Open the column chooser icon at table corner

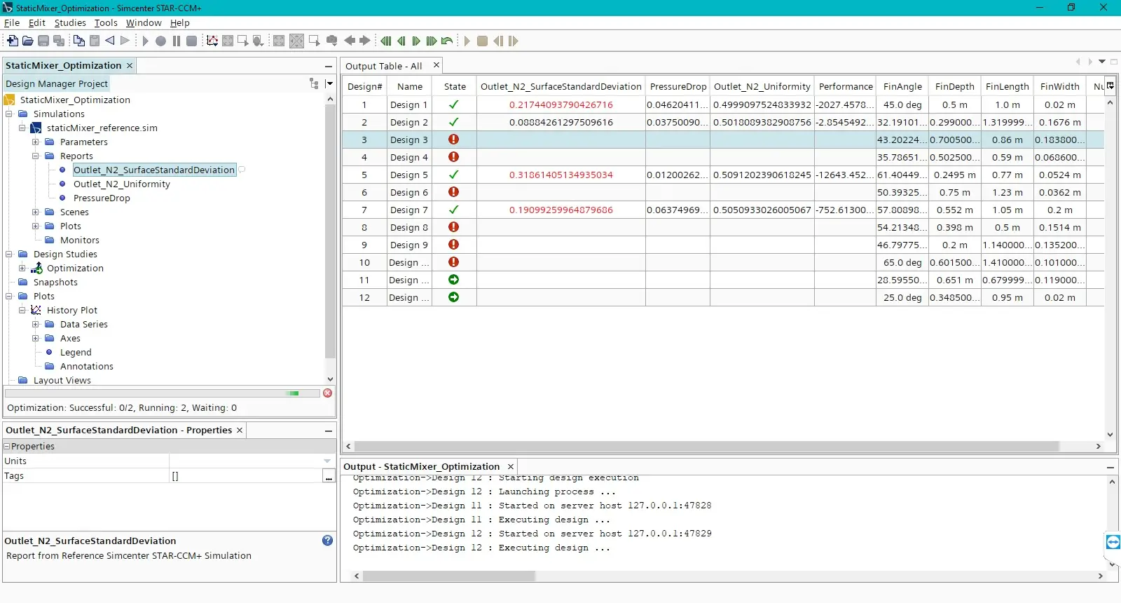tap(1110, 86)
